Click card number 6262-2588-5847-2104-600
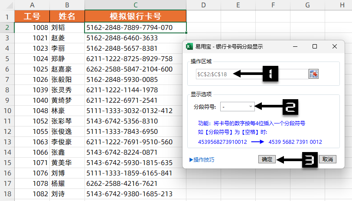This screenshot has width=352, height=201. 135,69
